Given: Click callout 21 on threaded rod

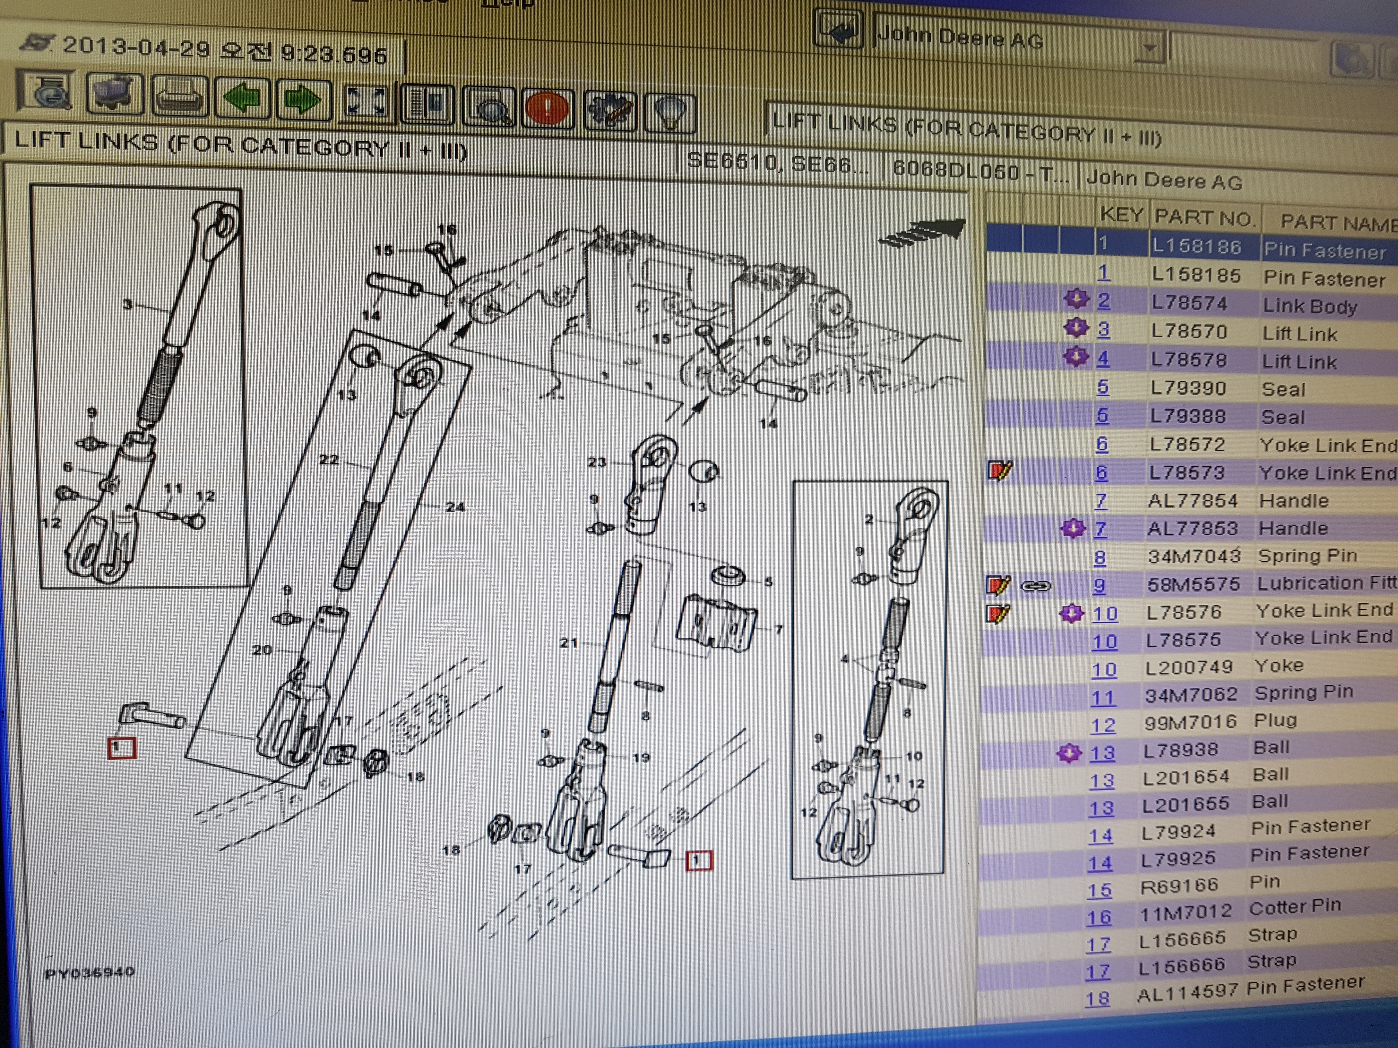Looking at the screenshot, I should (568, 643).
